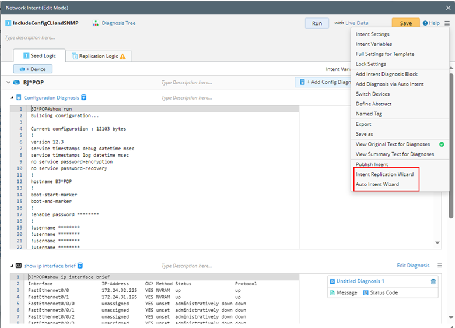Click the CLI icon beside show ip interface brief
The height and width of the screenshot is (328, 455).
19,266
